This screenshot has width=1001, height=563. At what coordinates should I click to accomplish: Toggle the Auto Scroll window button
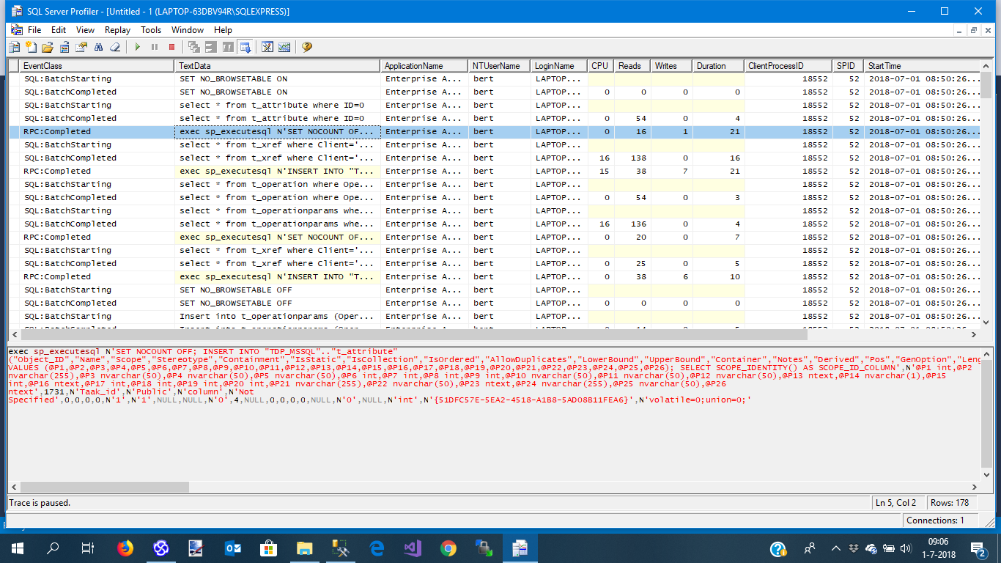tap(245, 47)
